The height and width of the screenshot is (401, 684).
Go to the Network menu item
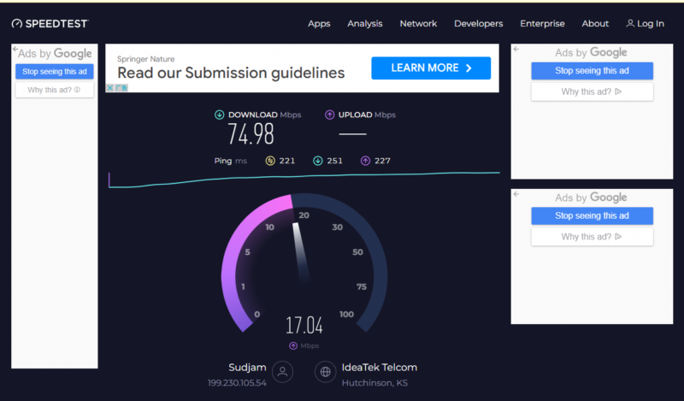418,24
